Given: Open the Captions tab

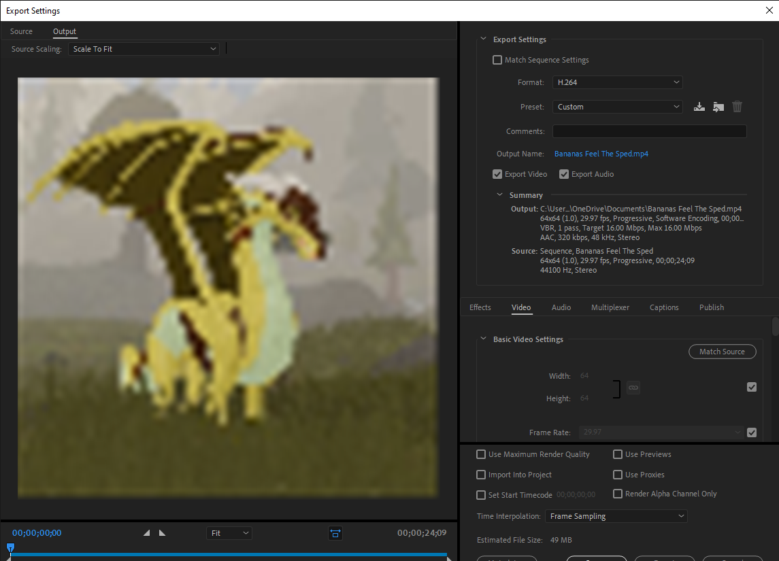Looking at the screenshot, I should click(663, 307).
